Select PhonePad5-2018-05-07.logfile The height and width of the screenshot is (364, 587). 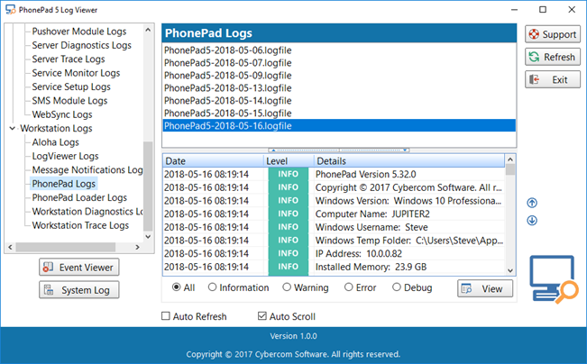click(x=339, y=63)
